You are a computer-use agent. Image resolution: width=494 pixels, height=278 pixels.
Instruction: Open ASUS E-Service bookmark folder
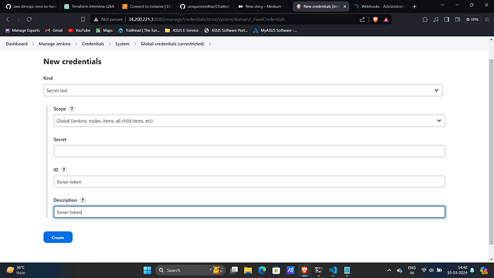coord(182,30)
